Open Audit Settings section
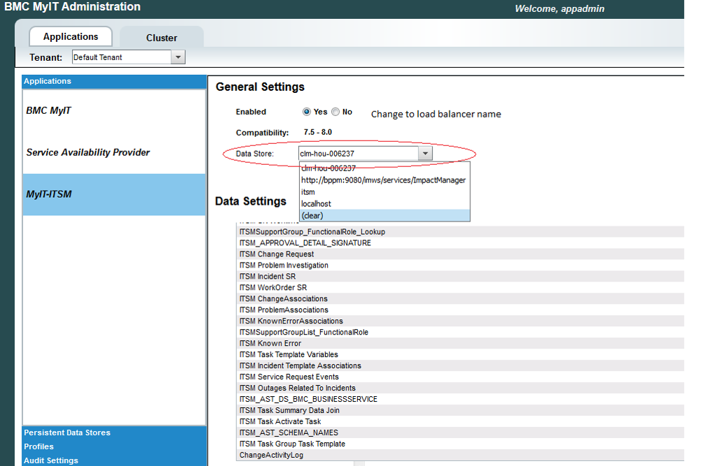The width and height of the screenshot is (722, 466). click(x=114, y=460)
